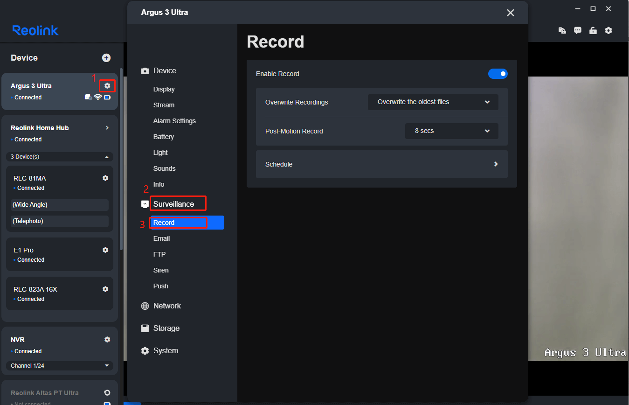629x405 pixels.
Task: Click the Surveillance monitor icon
Action: 145,204
